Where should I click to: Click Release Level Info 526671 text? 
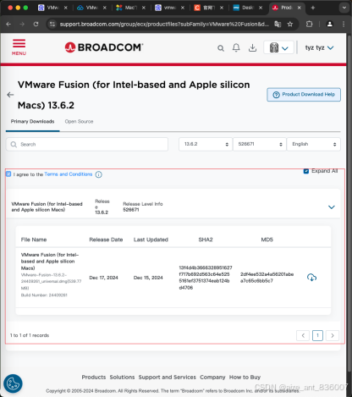pos(143,207)
